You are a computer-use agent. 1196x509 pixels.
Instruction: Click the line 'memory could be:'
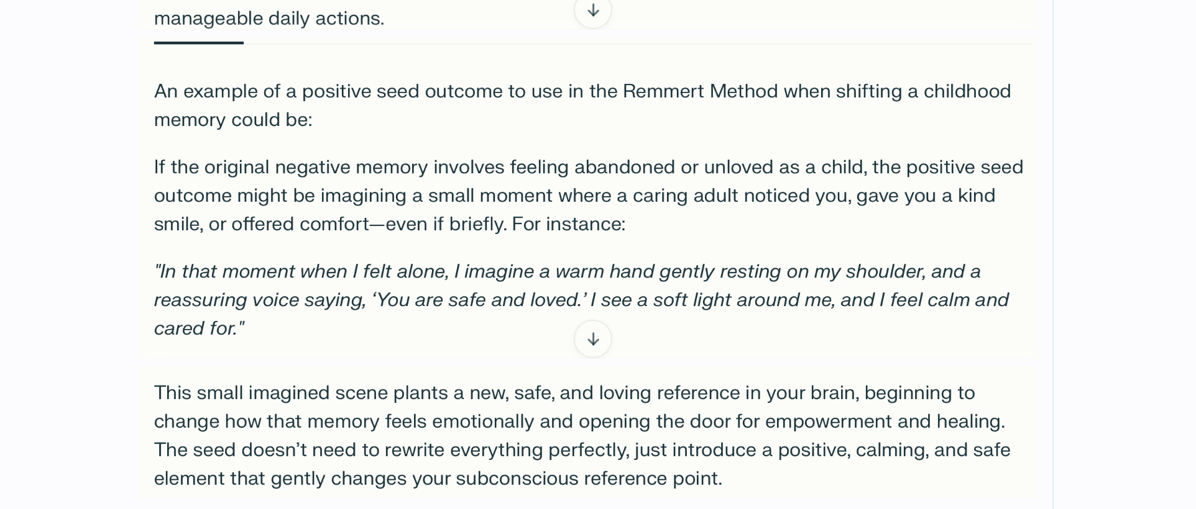tap(233, 120)
